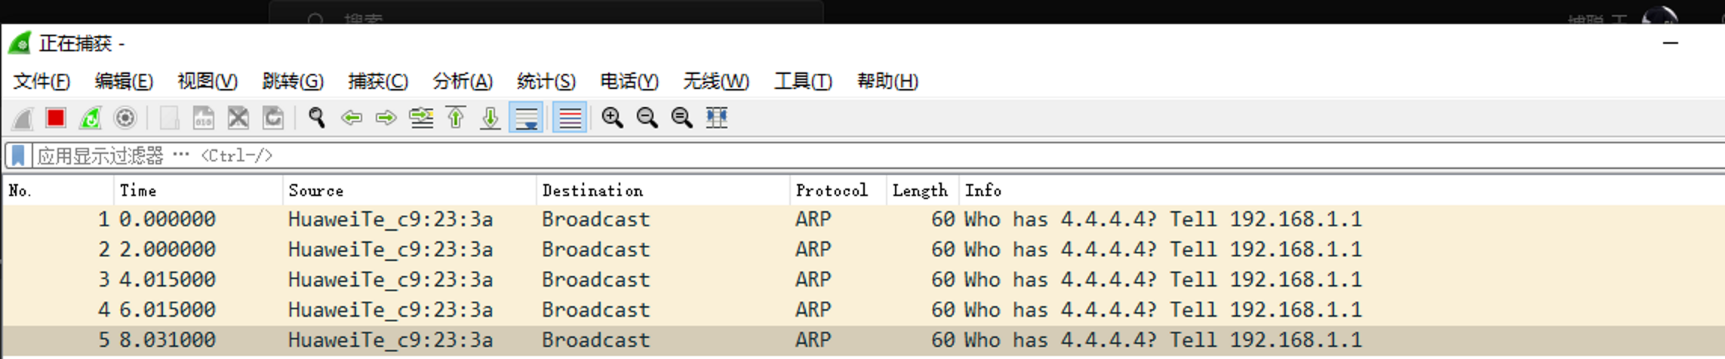Sort by the Info column header

(x=1342, y=191)
